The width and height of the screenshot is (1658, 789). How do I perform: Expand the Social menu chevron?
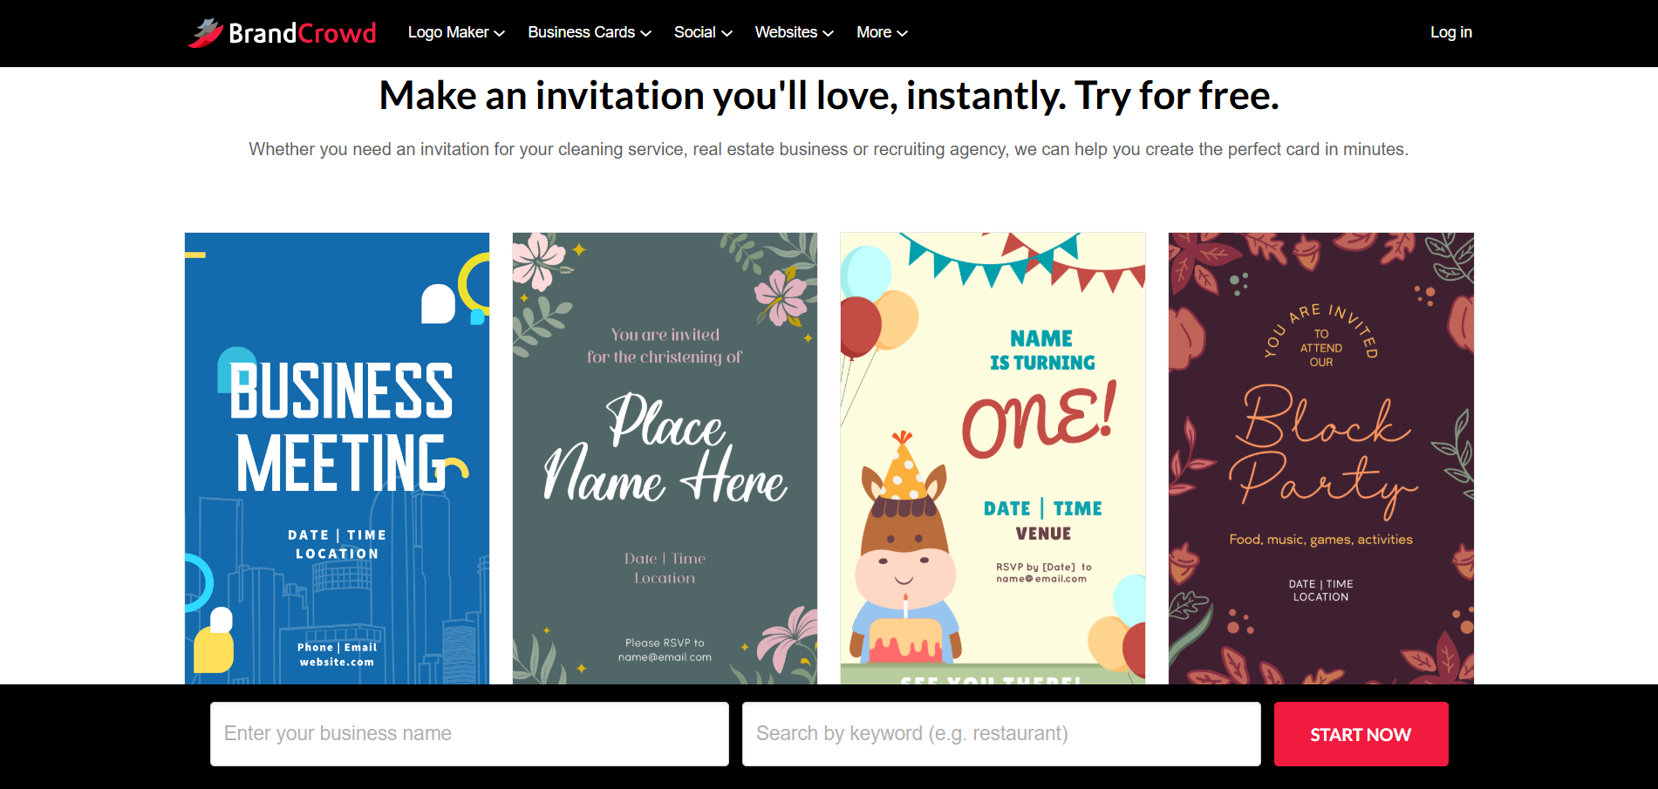point(727,33)
